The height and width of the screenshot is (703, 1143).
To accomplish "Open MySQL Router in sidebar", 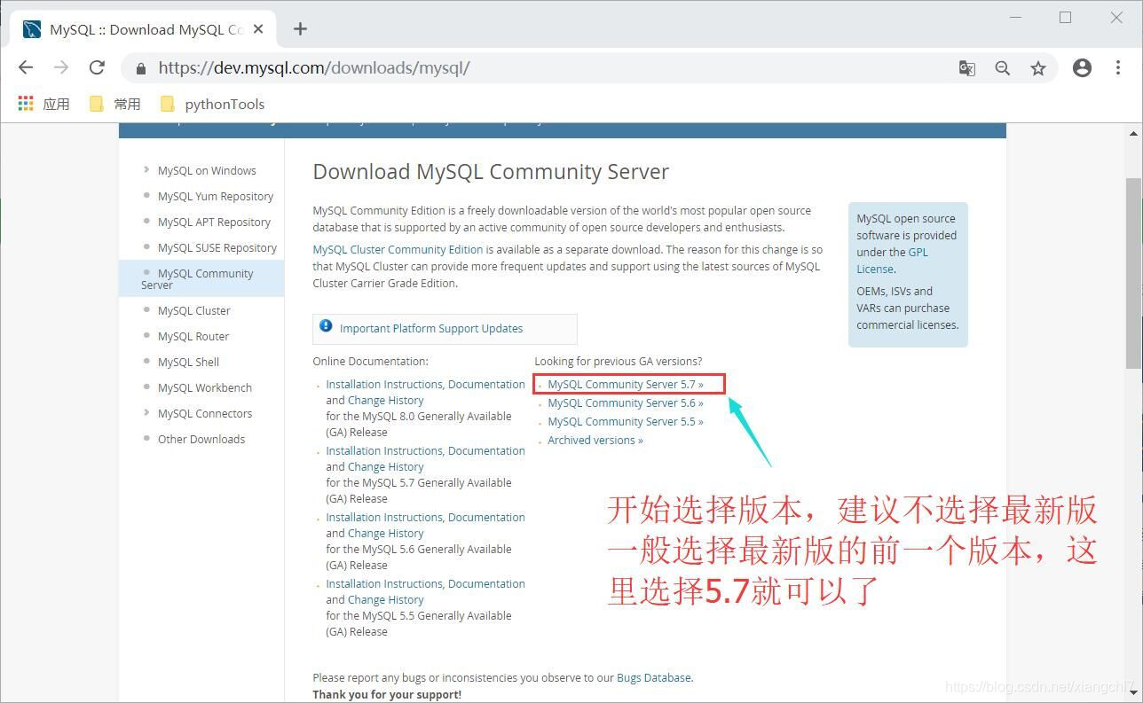I will [x=193, y=336].
